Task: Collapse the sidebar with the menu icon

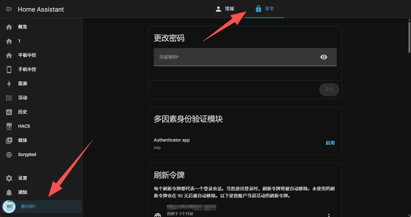Action: click(9, 9)
